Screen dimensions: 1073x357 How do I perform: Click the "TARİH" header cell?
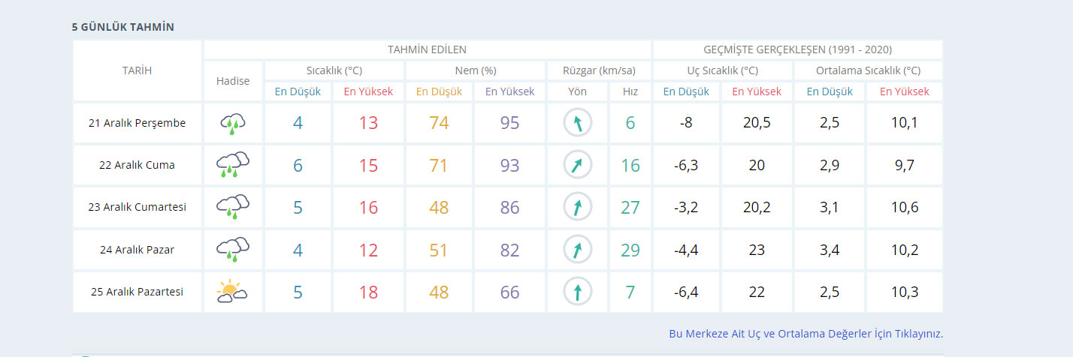[x=138, y=70]
